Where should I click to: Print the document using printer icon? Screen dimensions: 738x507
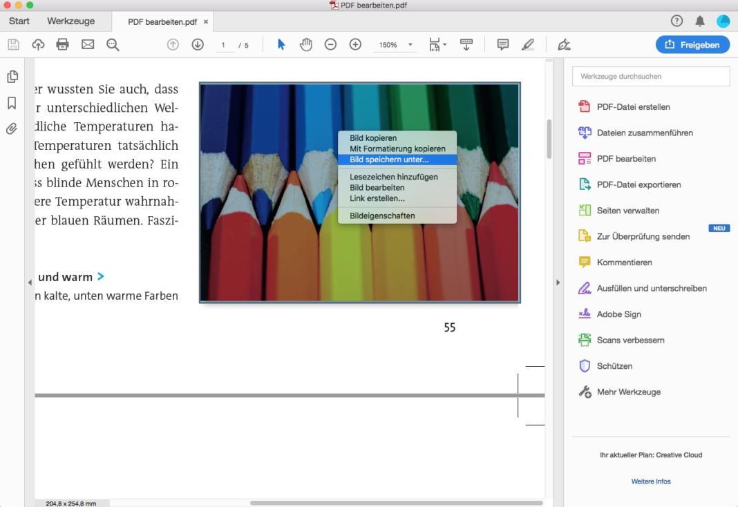point(63,45)
